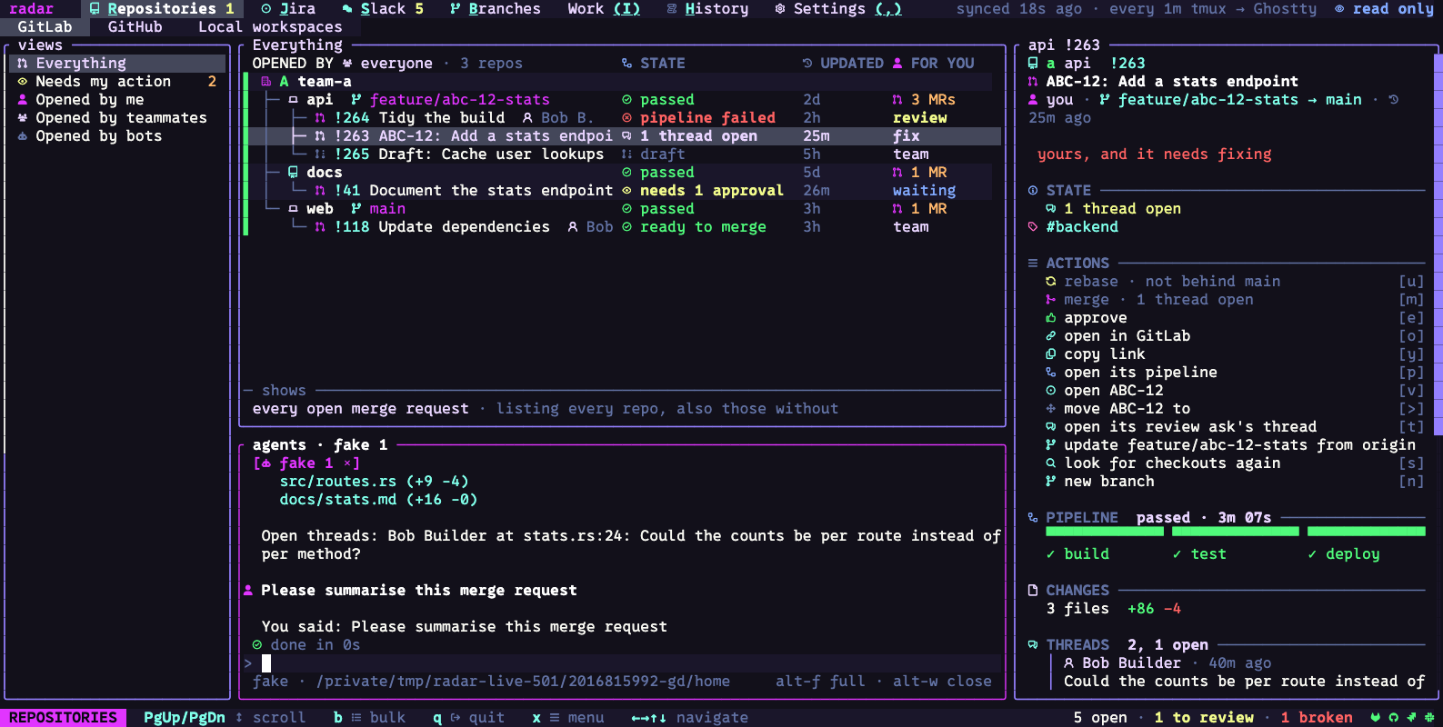
Task: Select the GitLab sub-tab
Action: [x=45, y=27]
